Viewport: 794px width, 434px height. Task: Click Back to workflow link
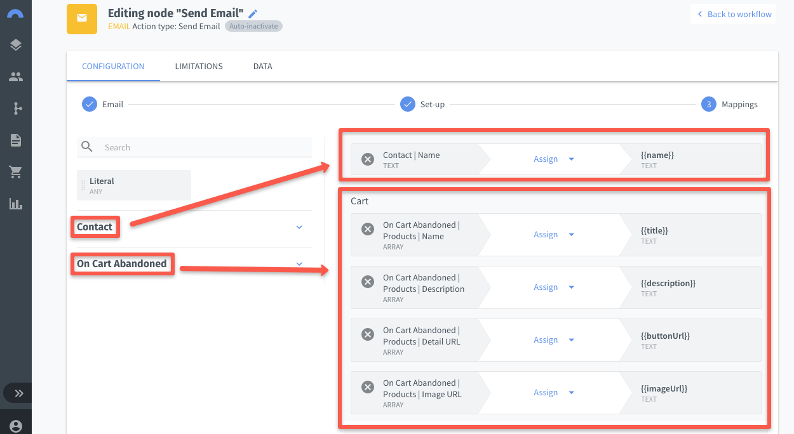pyautogui.click(x=734, y=14)
